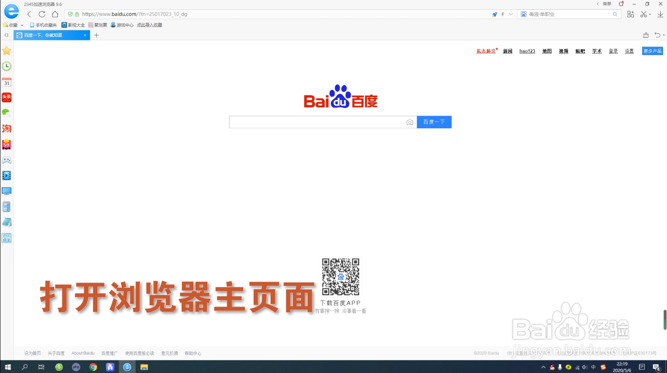Viewport: 667px width, 373px height.
Task: Click the camera image-search icon
Action: click(x=410, y=122)
